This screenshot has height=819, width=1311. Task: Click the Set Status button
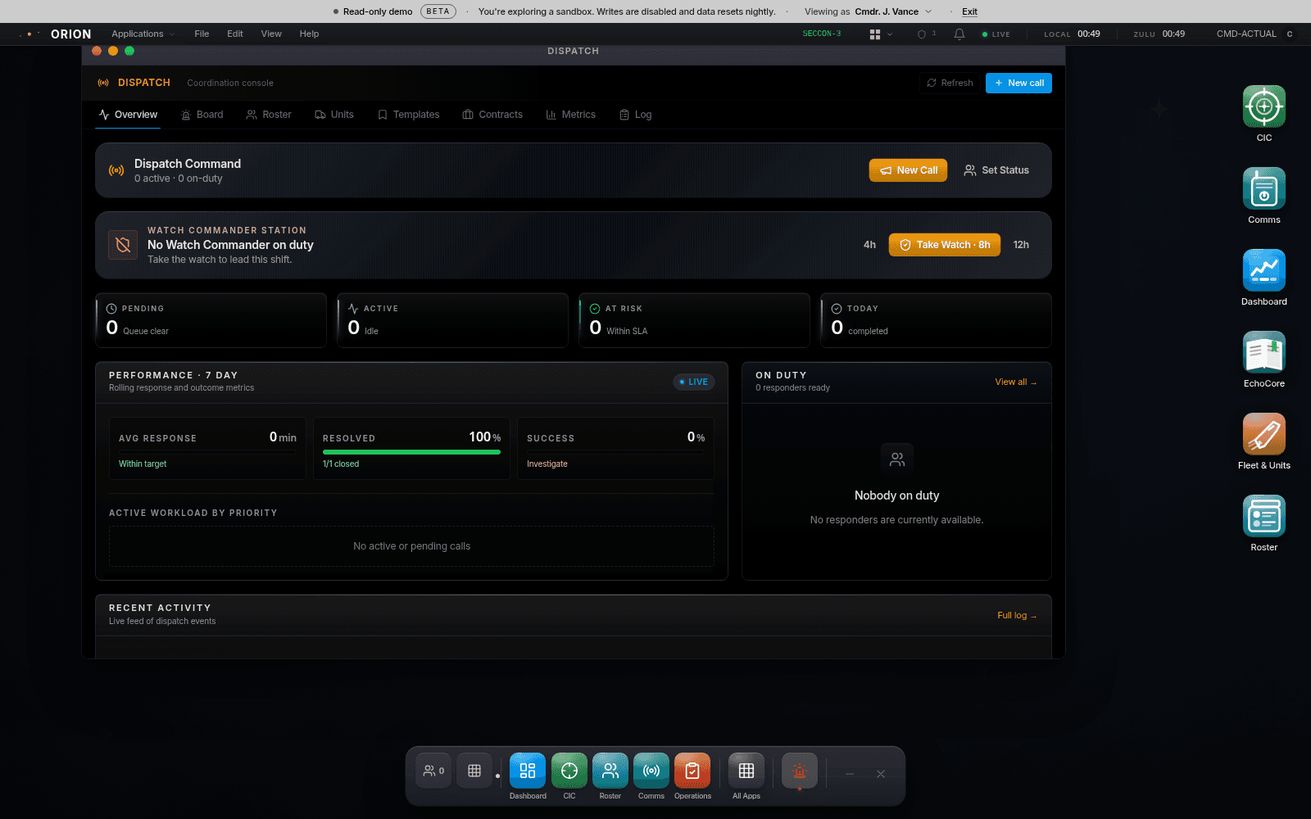(996, 170)
